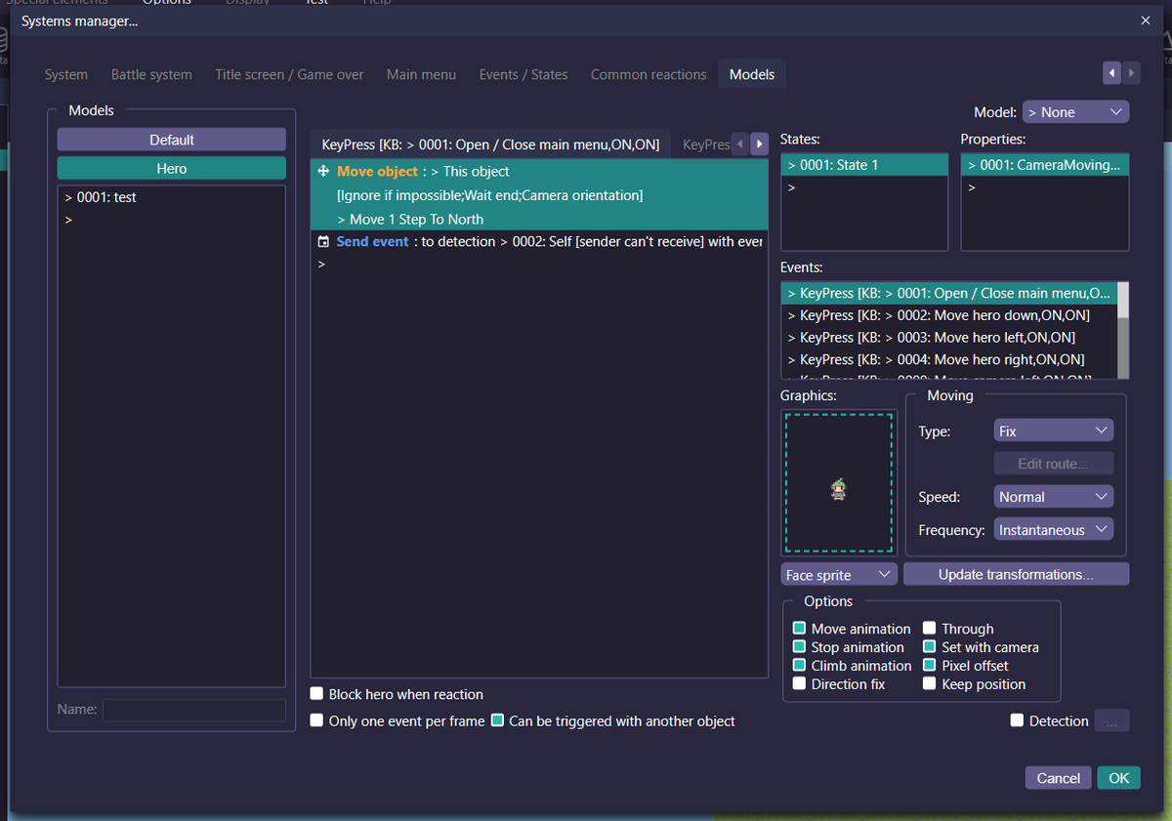Click the left arrow beside Models tab
This screenshot has width=1172, height=821.
1111,73
